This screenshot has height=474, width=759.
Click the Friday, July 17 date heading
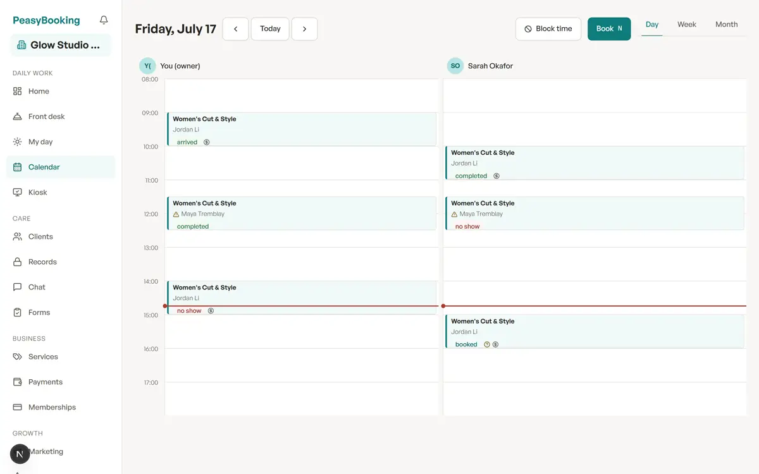point(176,29)
